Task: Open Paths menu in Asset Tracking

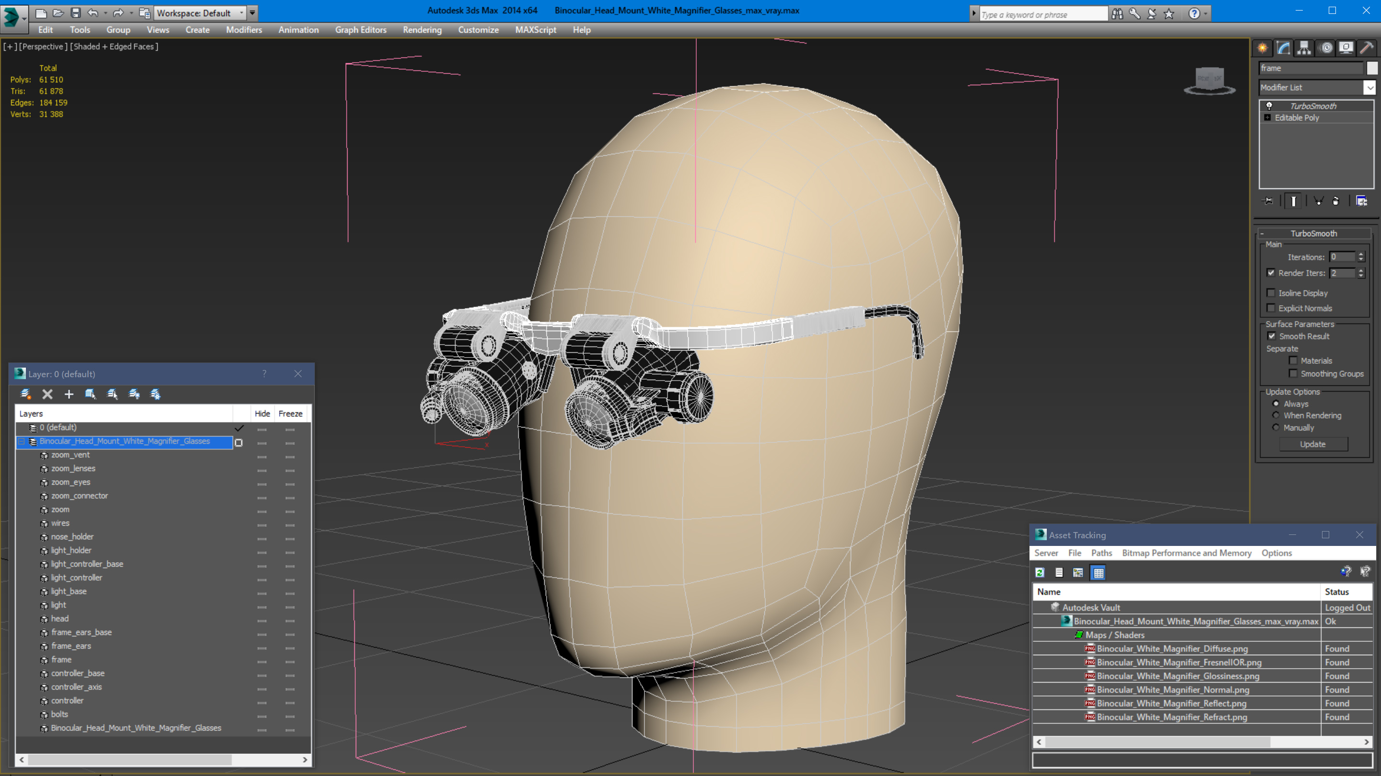Action: pos(1101,553)
